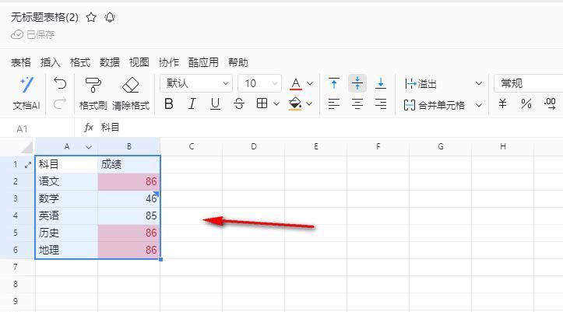Toggle italic formatting

point(192,103)
